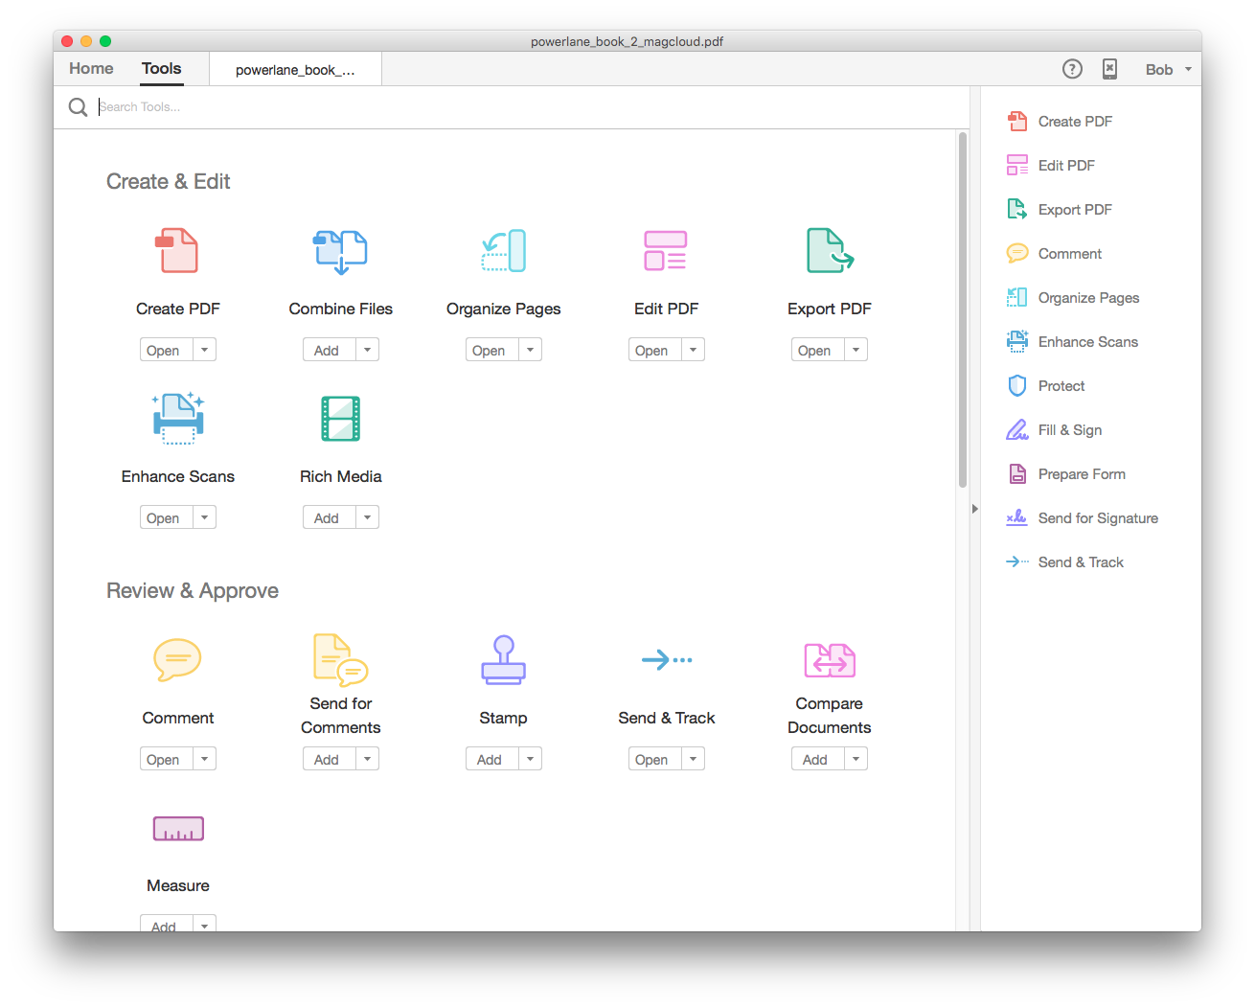
Task: Click the Organize Pages icon in the main grid
Action: [504, 251]
